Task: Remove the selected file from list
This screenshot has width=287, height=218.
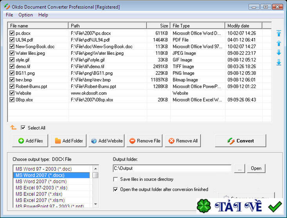Action: [145, 141]
